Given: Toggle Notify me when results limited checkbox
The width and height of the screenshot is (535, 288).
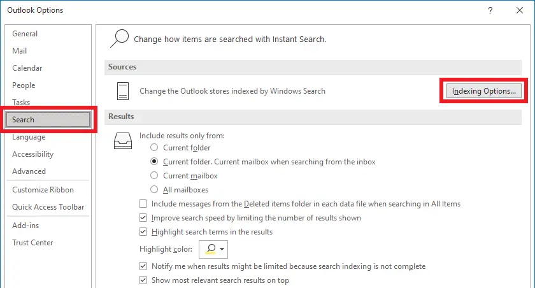Looking at the screenshot, I should point(143,266).
